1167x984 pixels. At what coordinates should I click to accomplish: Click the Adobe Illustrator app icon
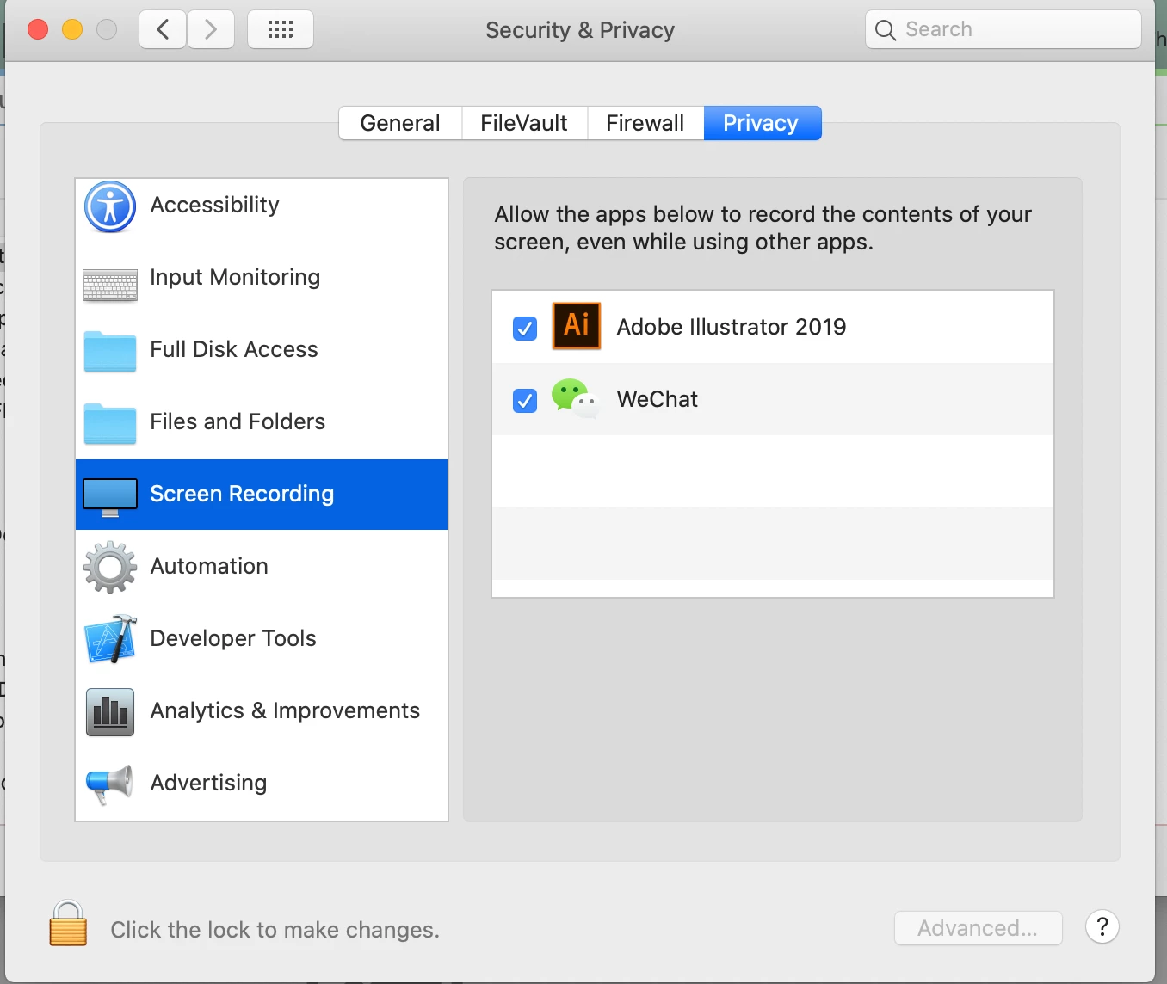577,326
